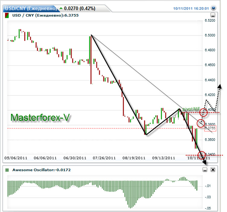Click the 6.5200 price axis label

tap(210, 20)
